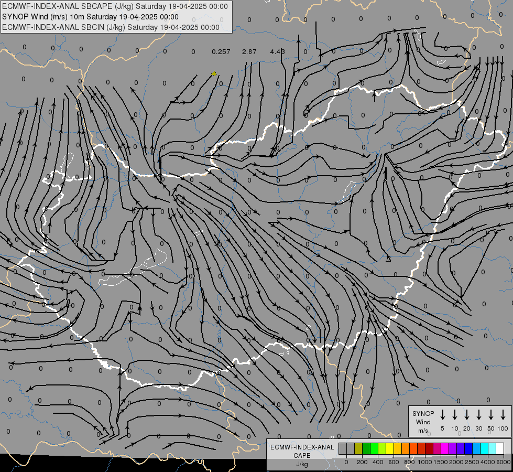Click the SBCIN title line in header
Viewport: 513px width, 472px height.
point(111,27)
